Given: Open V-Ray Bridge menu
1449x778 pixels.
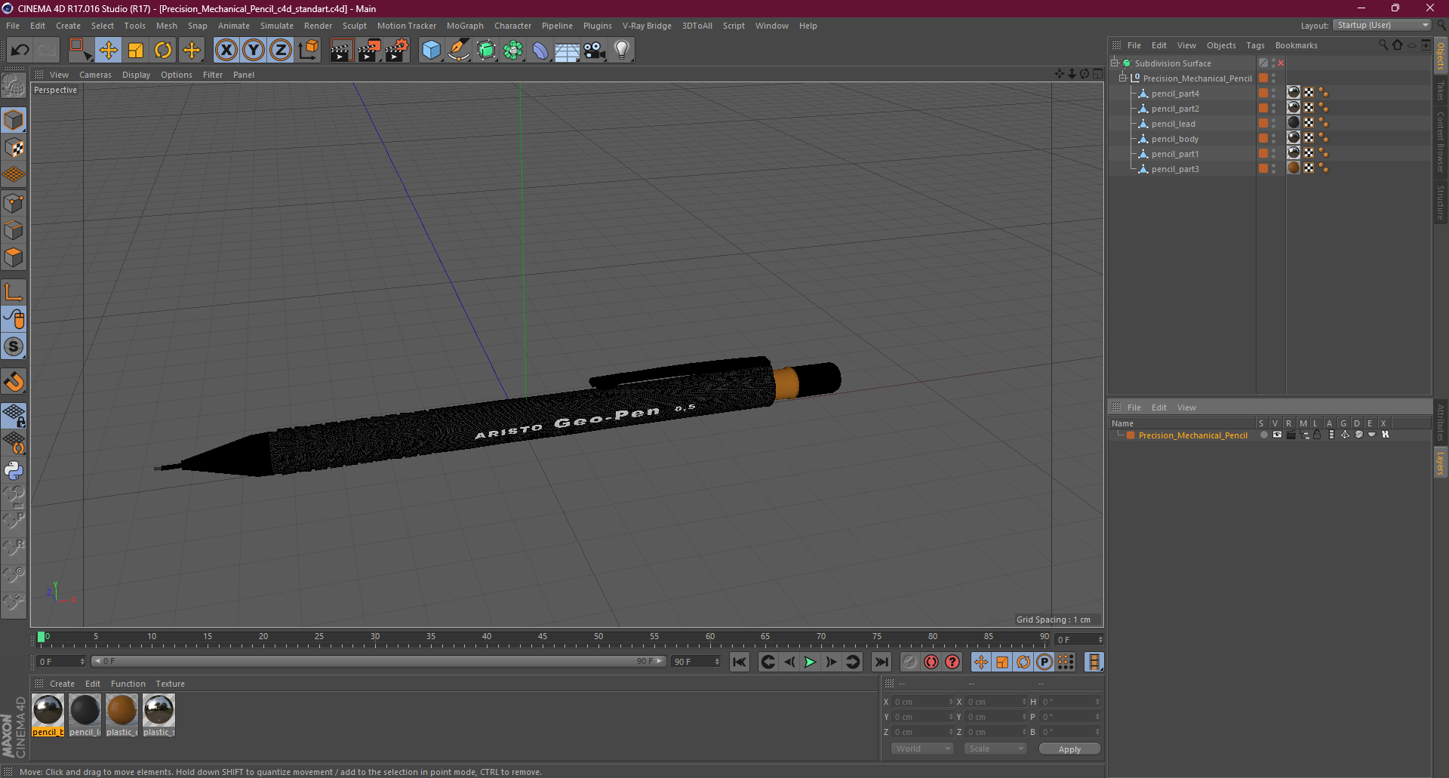Looking at the screenshot, I should coord(647,26).
